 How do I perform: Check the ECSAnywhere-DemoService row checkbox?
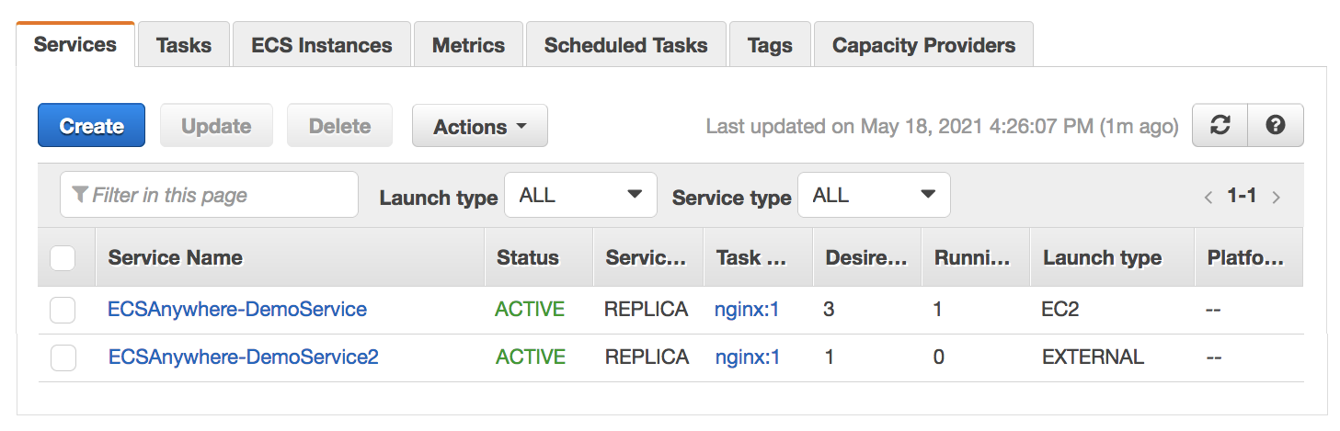coord(63,311)
